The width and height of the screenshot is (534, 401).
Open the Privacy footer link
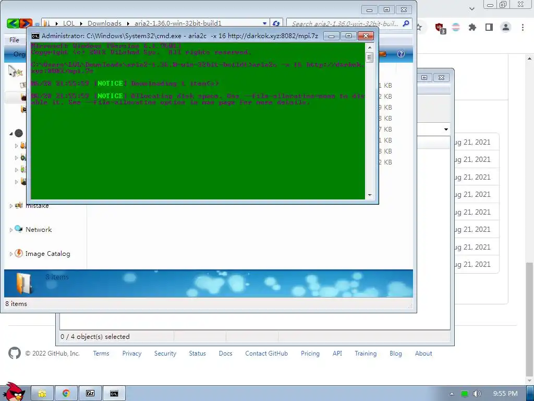[132, 353]
